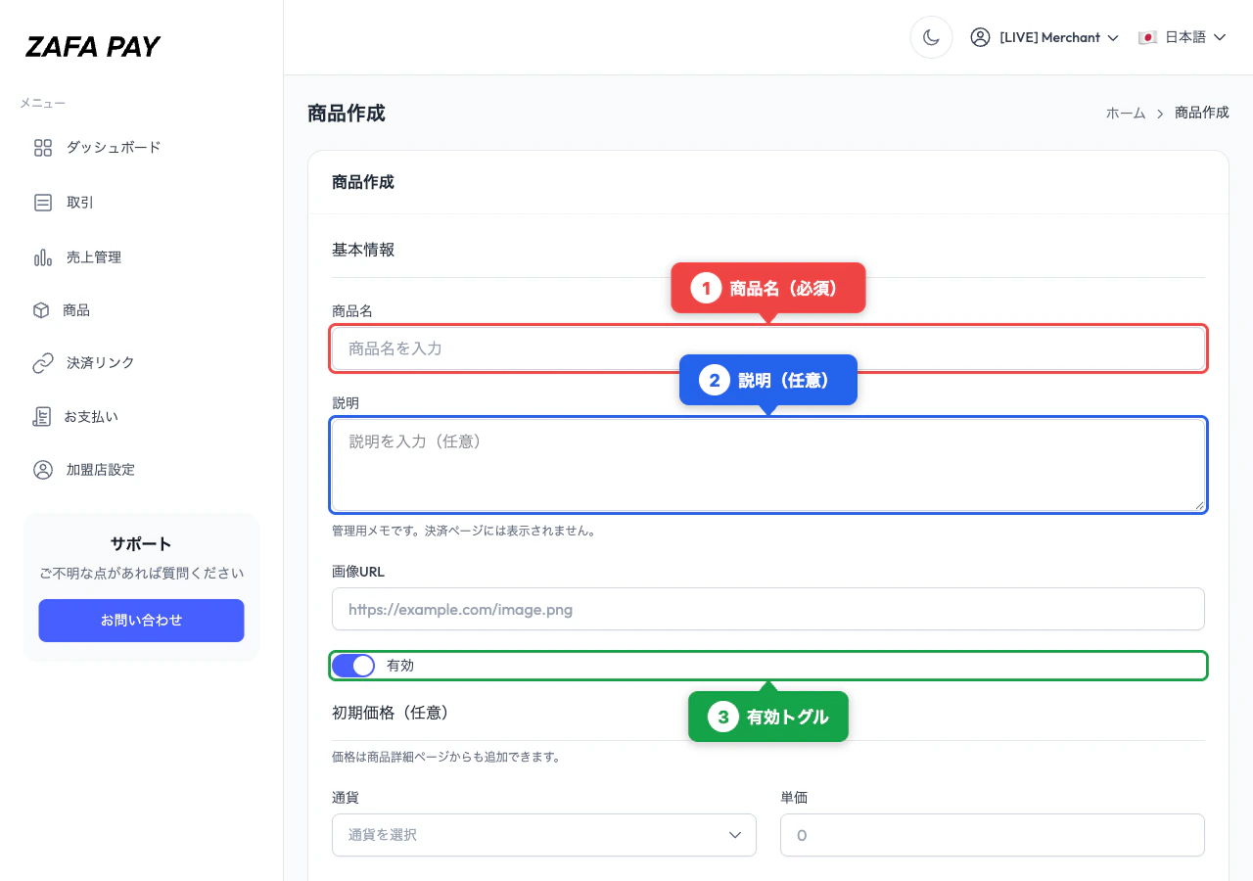This screenshot has width=1253, height=881.
Task: Select 商品作成 in the breadcrumb trail
Action: 1201,113
